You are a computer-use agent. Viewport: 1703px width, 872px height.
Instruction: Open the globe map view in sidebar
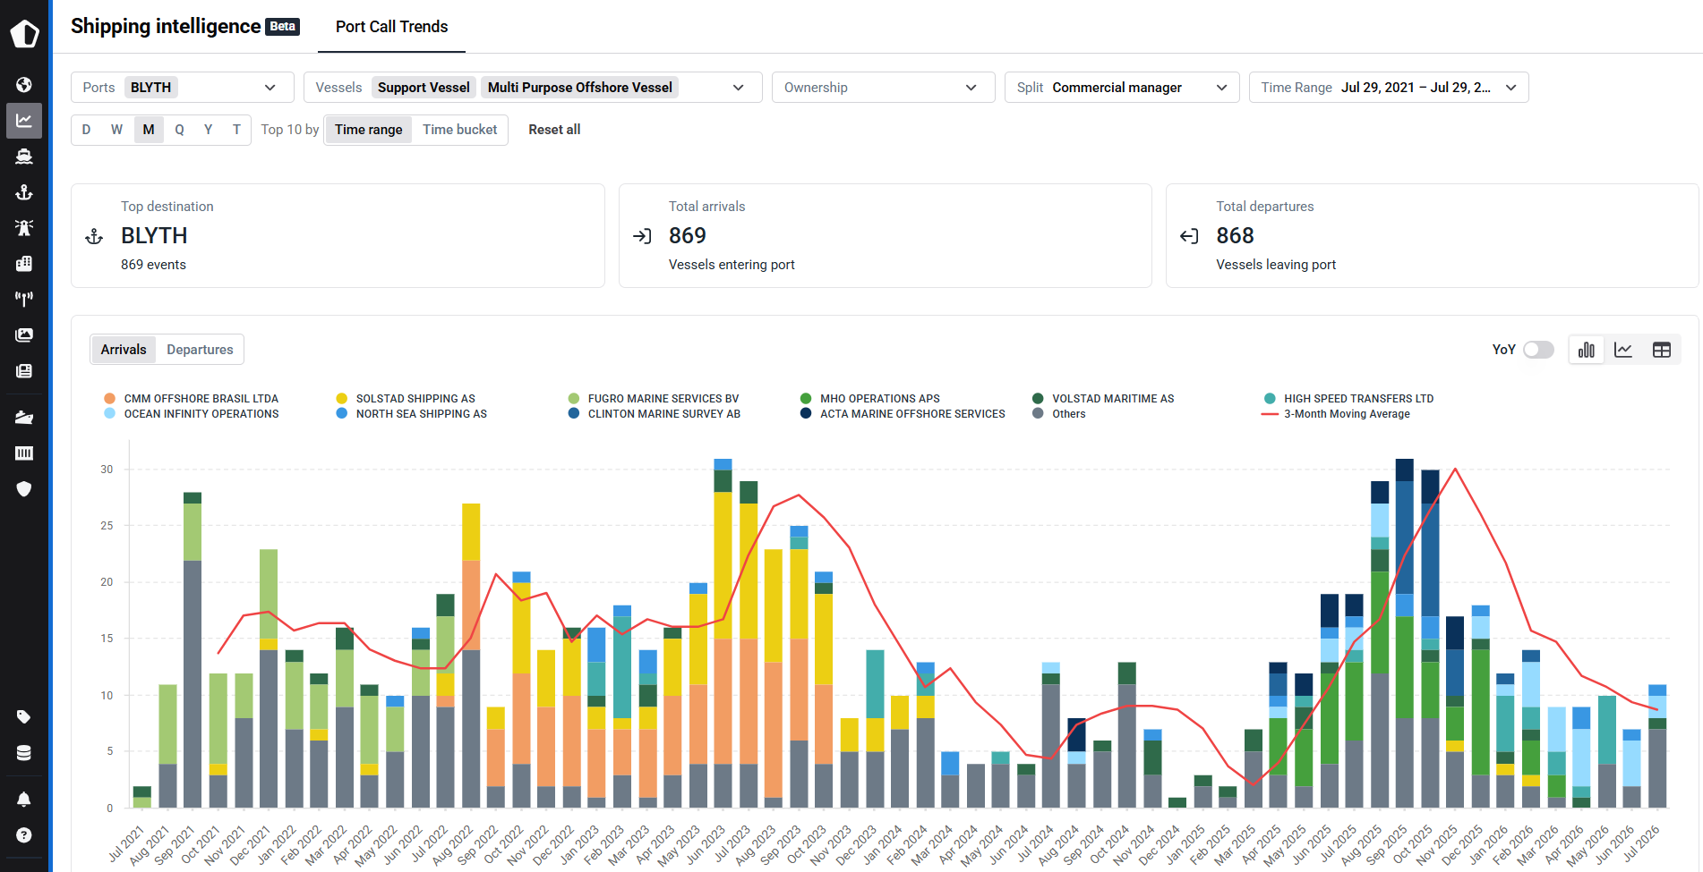tap(24, 85)
